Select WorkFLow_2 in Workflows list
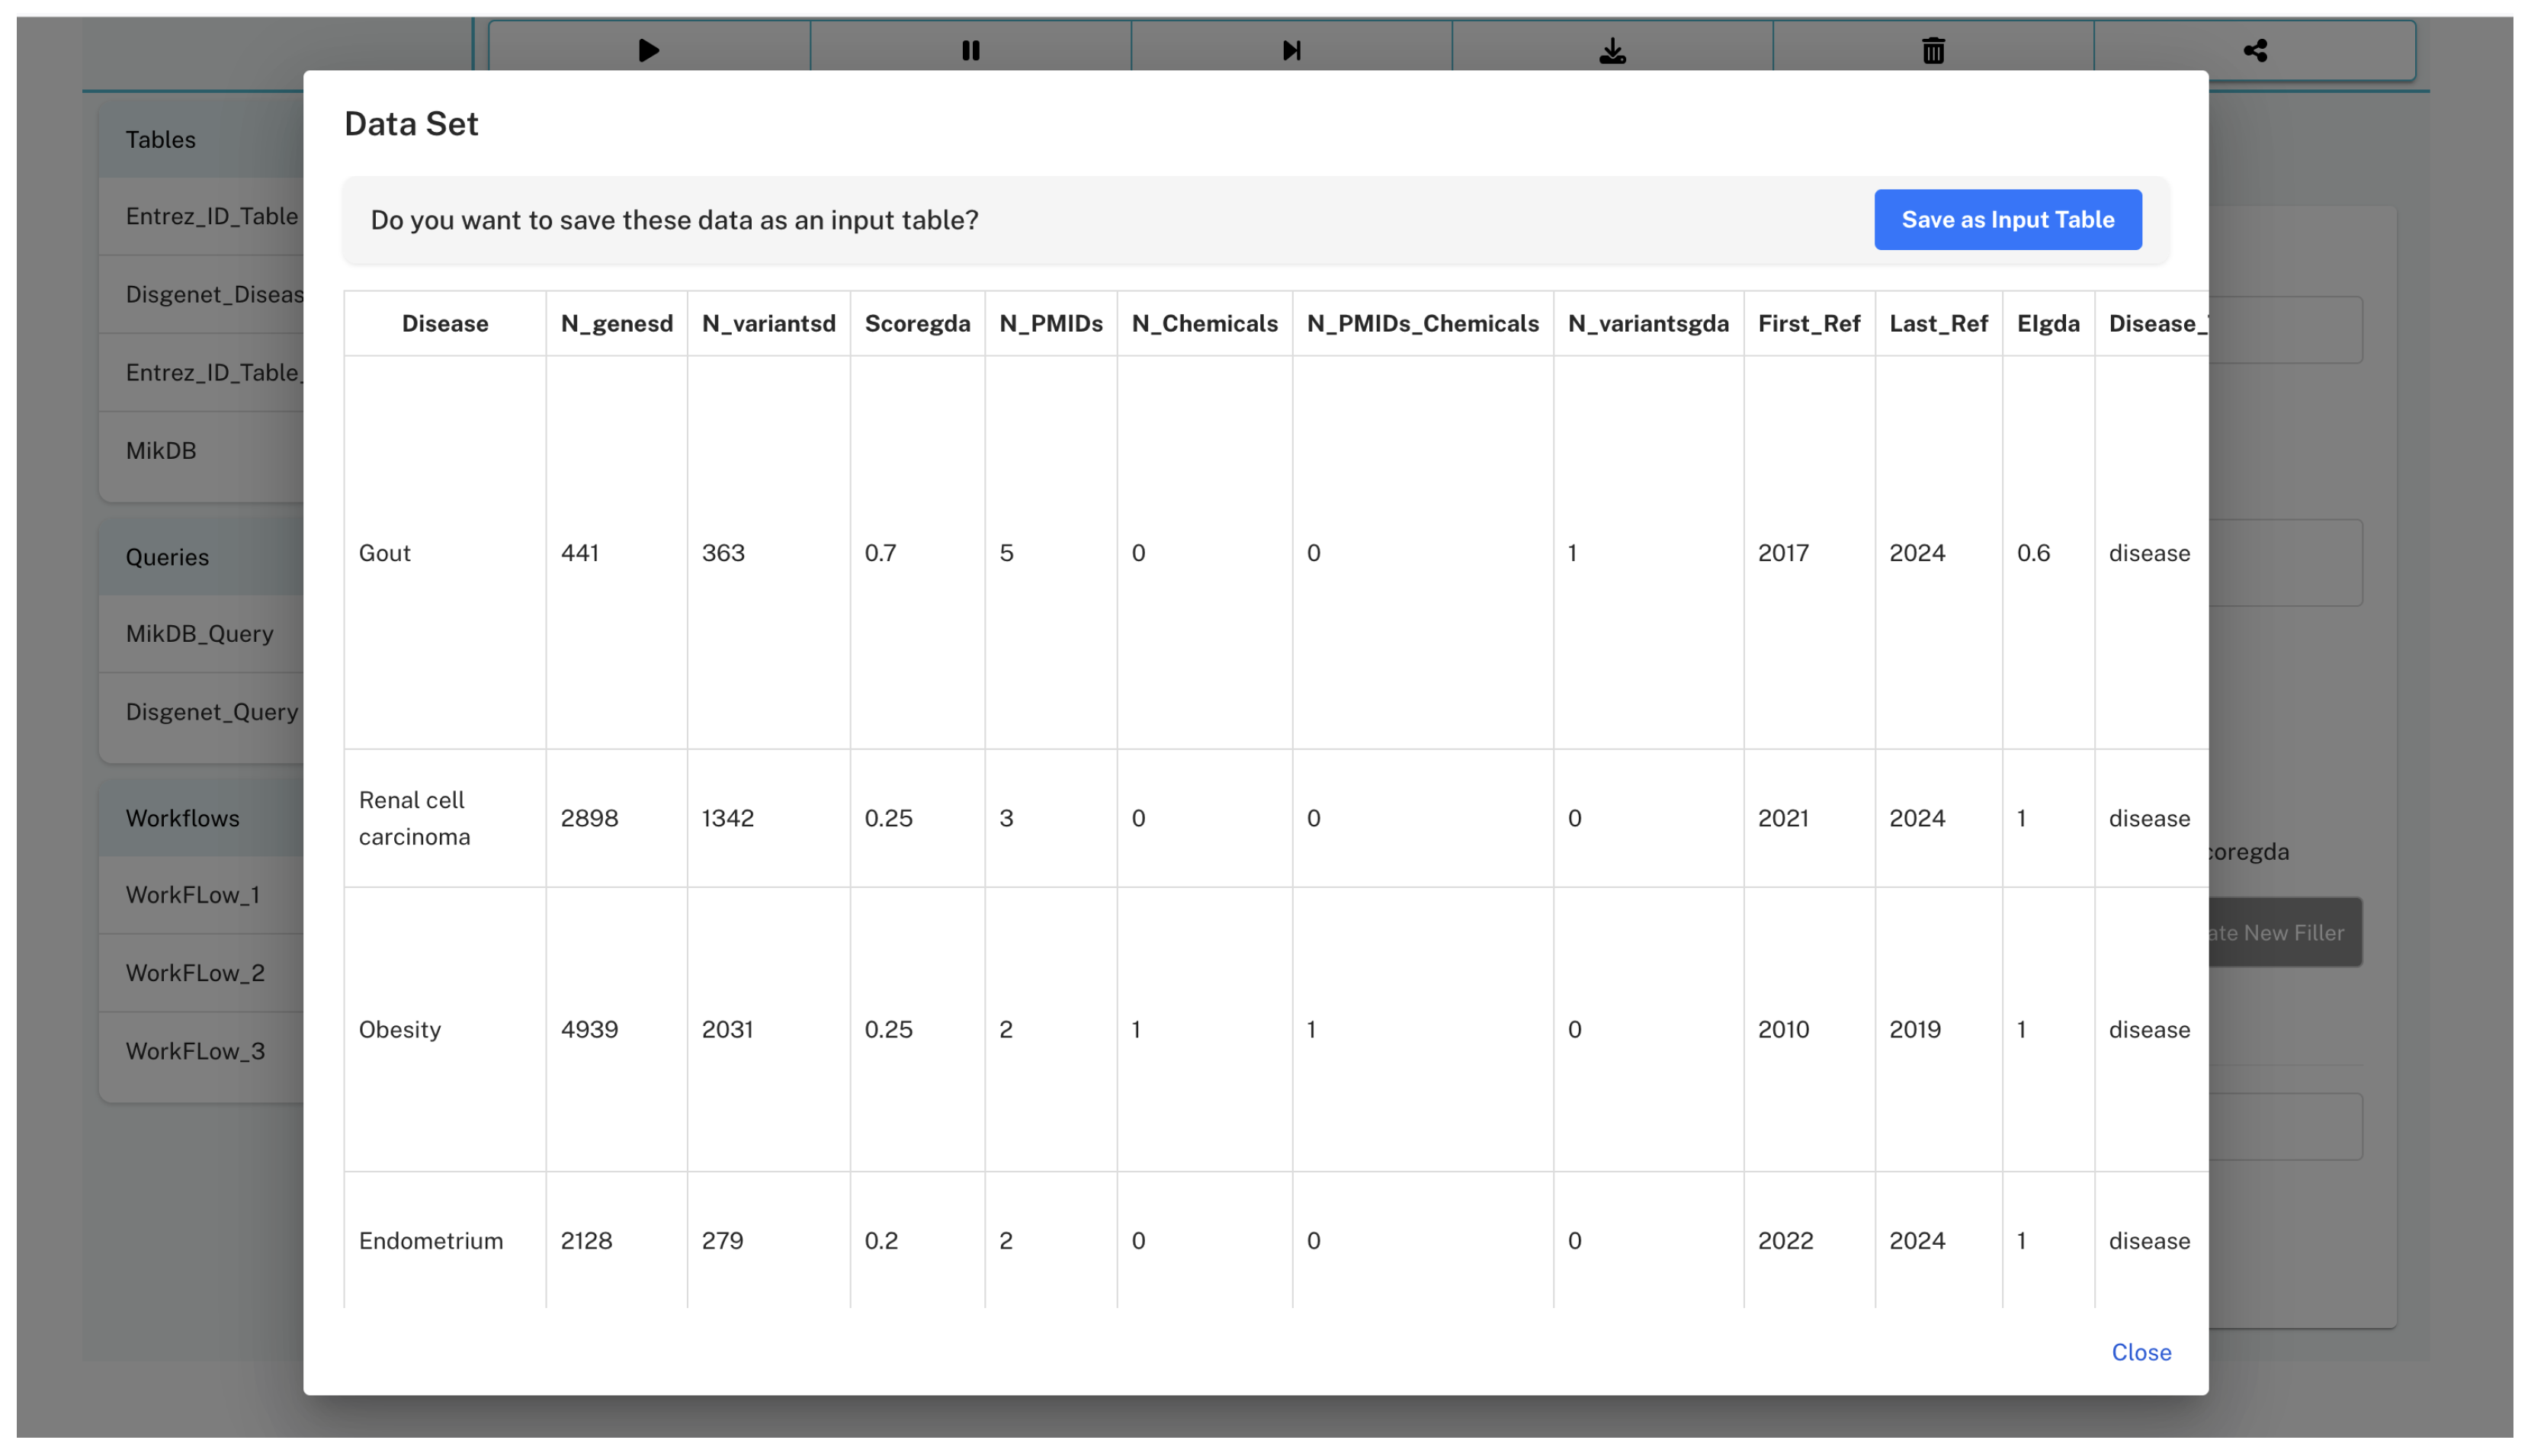 coord(195,972)
